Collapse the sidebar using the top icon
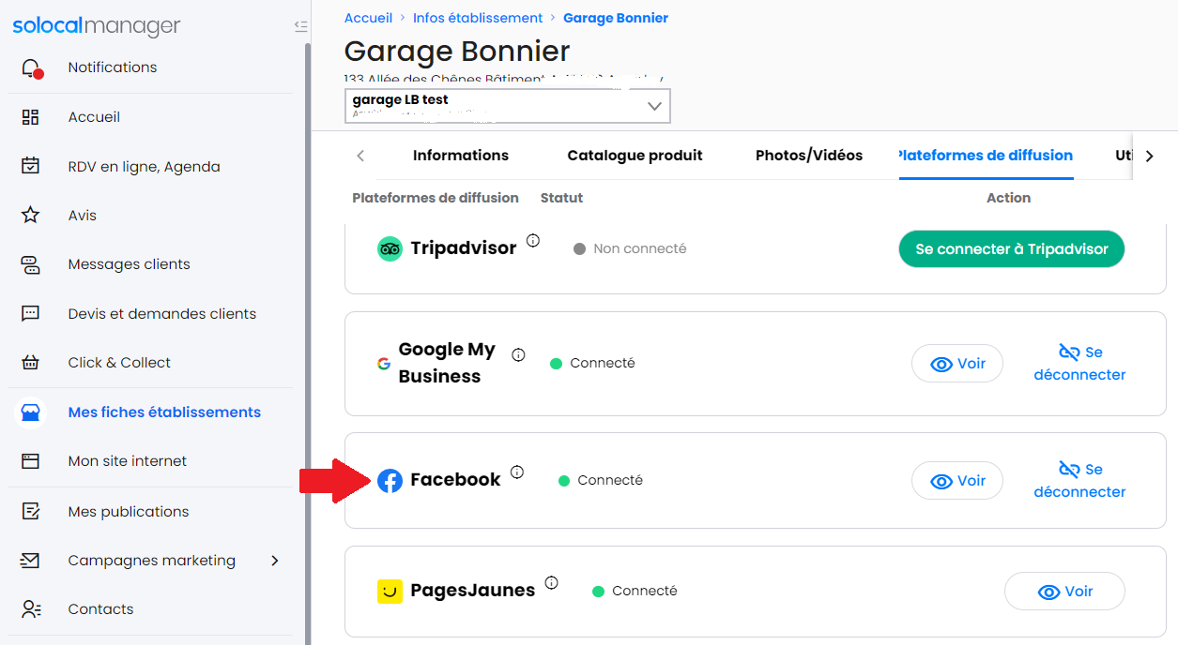Image resolution: width=1178 pixels, height=645 pixels. [x=300, y=26]
